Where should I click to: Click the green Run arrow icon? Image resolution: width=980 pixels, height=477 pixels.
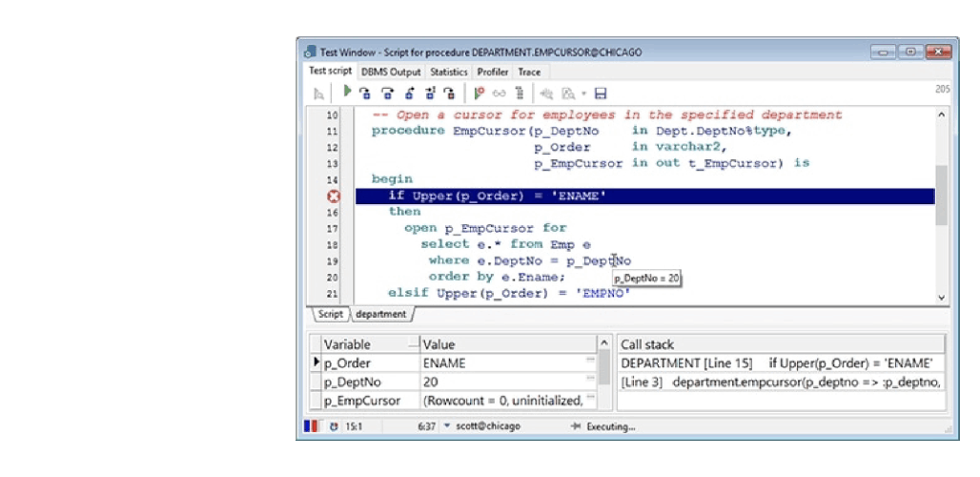[x=347, y=92]
